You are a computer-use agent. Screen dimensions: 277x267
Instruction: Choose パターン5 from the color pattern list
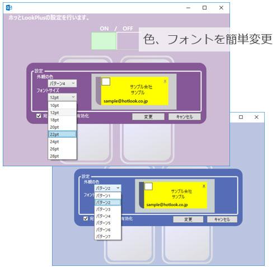click(107, 223)
